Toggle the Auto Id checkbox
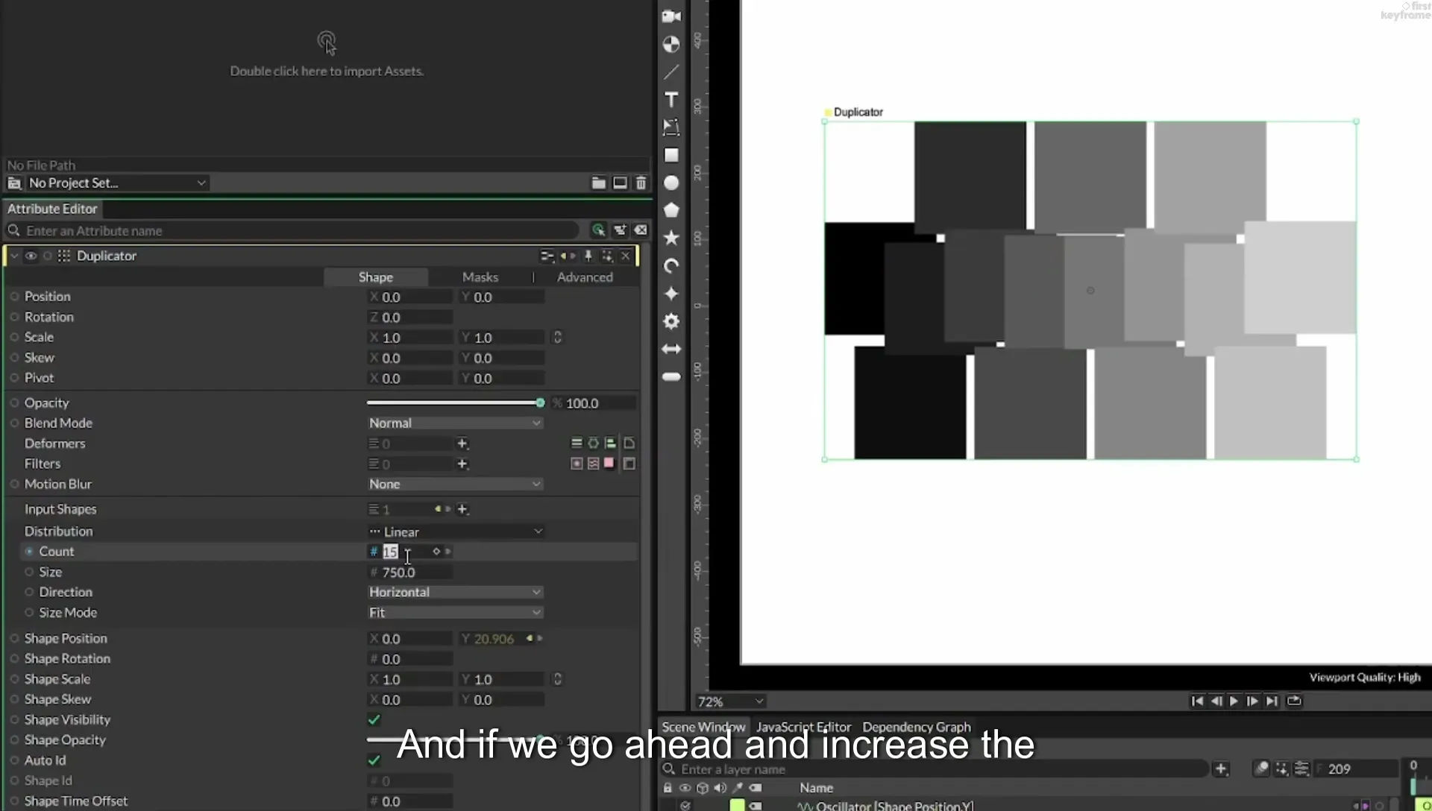 [374, 760]
